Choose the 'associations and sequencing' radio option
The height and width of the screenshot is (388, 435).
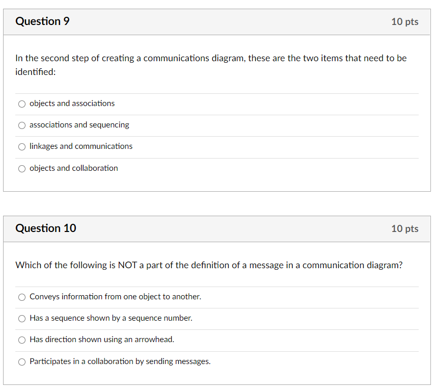click(x=22, y=125)
